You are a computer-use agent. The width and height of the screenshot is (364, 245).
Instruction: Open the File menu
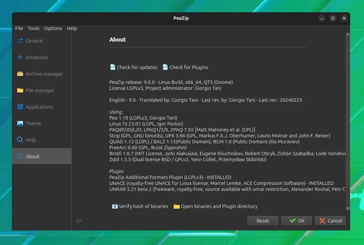(x=19, y=28)
